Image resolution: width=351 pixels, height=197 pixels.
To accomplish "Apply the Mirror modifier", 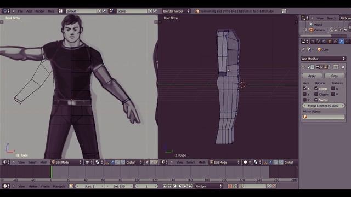I will click(312, 76).
